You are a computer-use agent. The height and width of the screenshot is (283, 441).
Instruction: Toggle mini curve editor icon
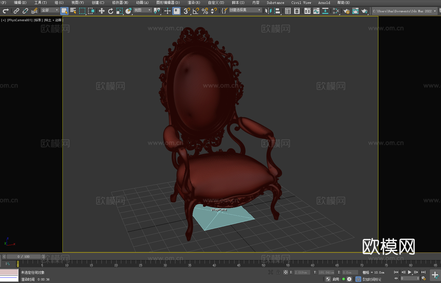[x=8, y=264]
